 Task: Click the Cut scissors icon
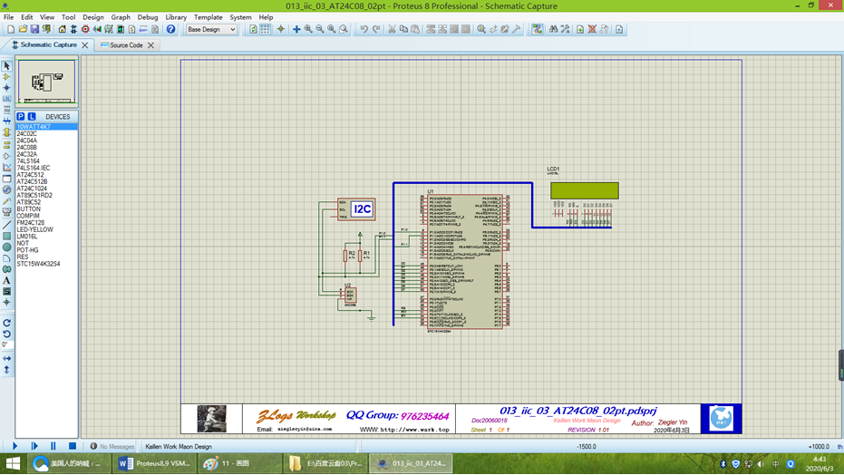click(392, 29)
